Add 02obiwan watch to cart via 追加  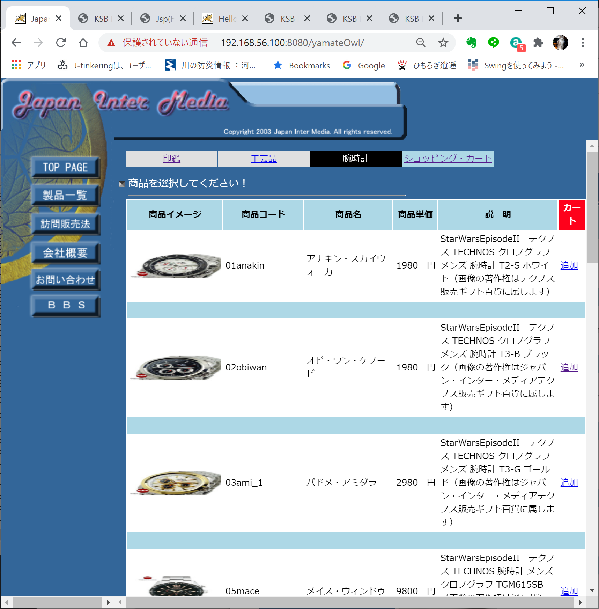[569, 367]
